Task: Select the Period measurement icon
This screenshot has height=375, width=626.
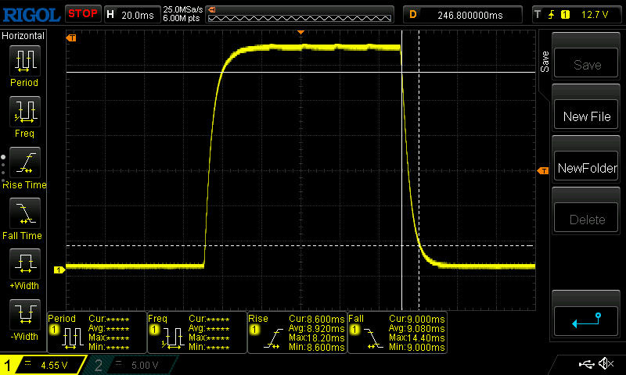Action: click(23, 61)
